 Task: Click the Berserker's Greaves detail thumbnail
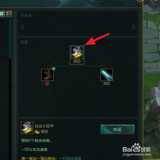tap(27, 128)
